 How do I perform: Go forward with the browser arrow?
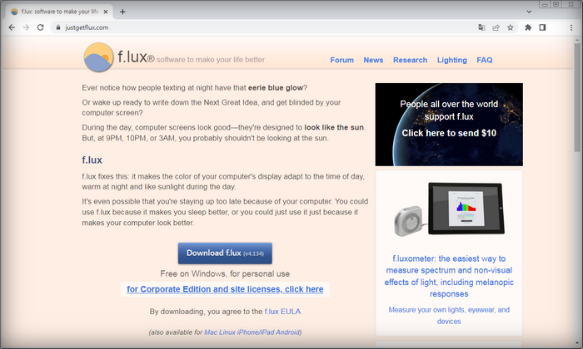coord(26,27)
